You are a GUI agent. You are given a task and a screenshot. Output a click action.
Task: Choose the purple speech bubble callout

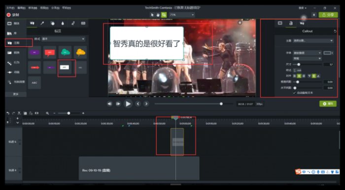tap(34, 52)
